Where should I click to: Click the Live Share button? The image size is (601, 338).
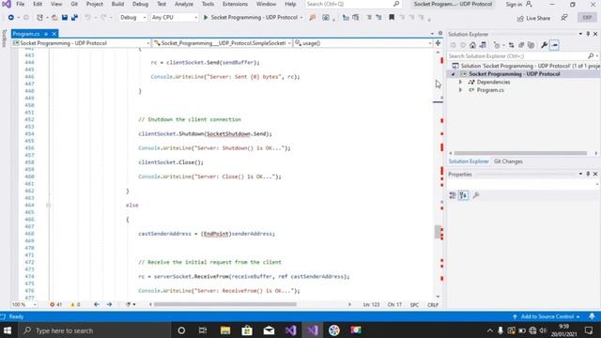pyautogui.click(x=533, y=18)
